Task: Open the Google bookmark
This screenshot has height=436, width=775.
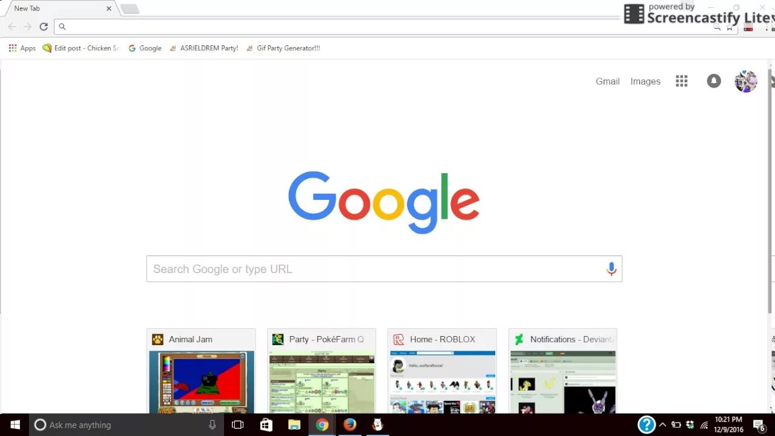Action: [x=145, y=48]
